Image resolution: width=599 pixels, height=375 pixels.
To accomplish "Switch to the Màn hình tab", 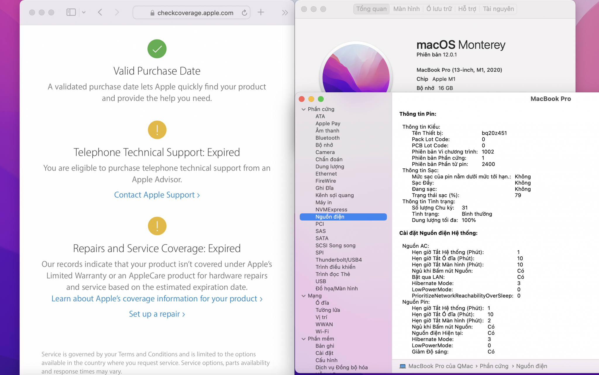I will tap(406, 9).
